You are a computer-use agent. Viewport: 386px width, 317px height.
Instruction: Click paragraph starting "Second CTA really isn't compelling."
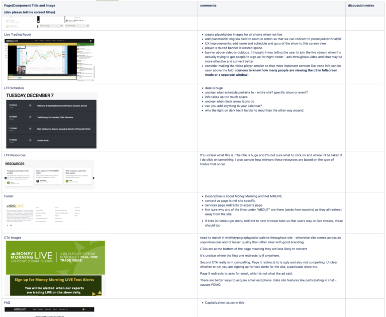click(268, 265)
